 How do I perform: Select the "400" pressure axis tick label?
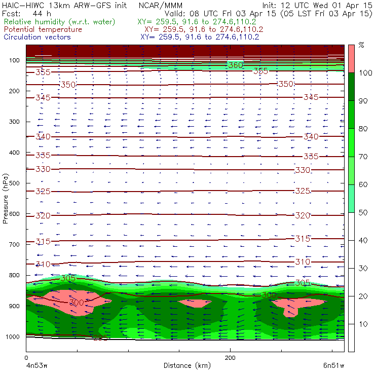point(14,153)
